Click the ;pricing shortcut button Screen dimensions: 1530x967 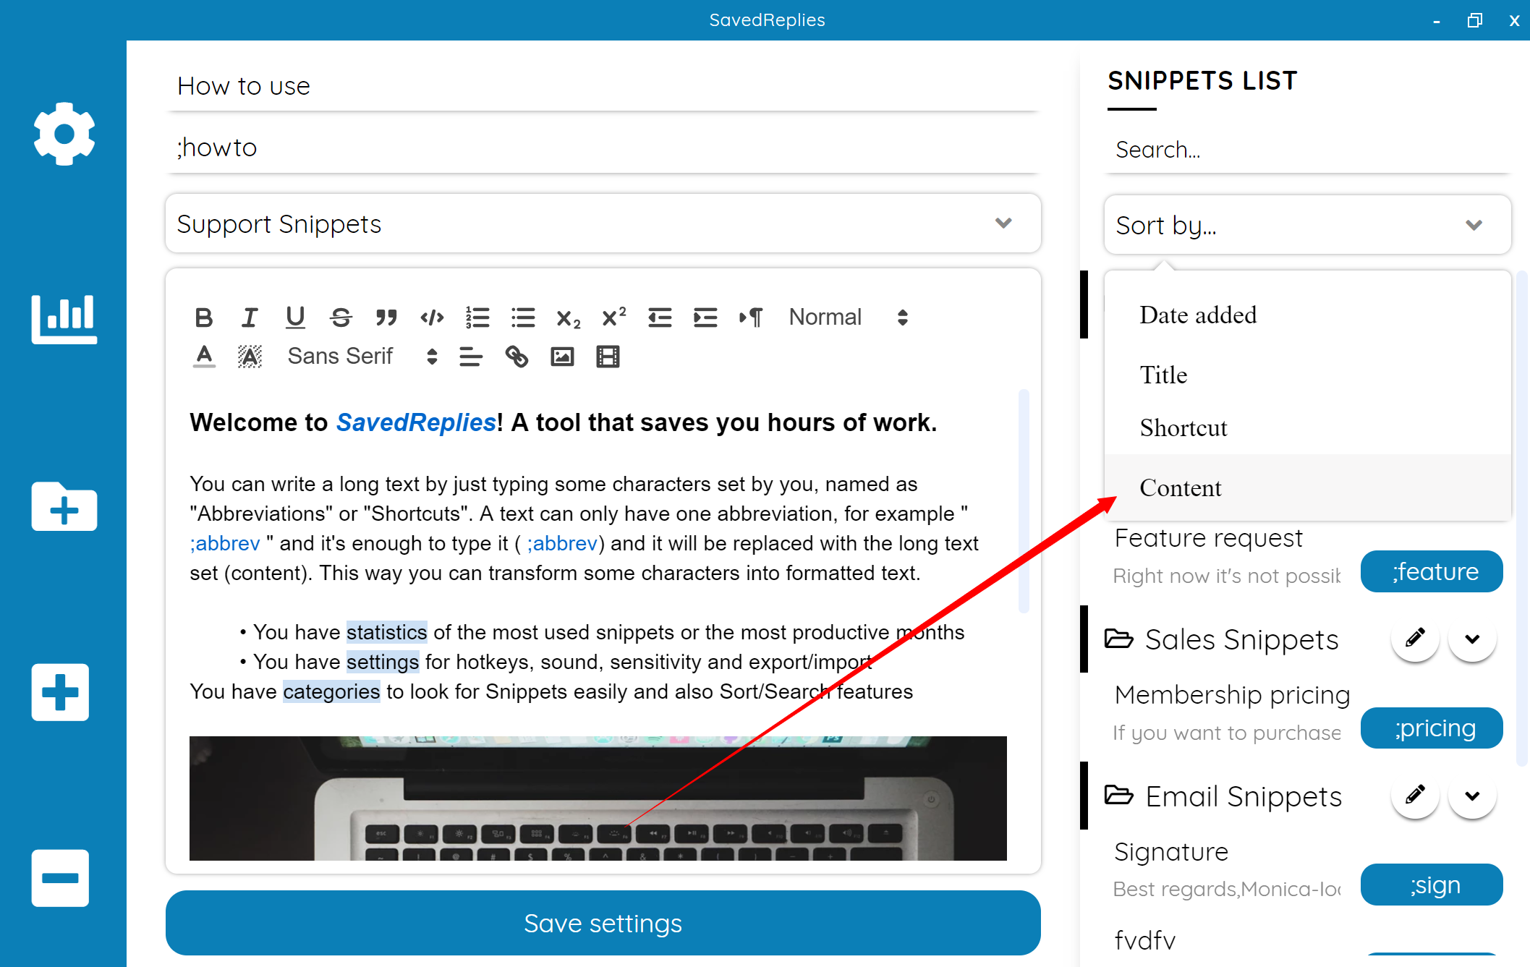[1432, 728]
